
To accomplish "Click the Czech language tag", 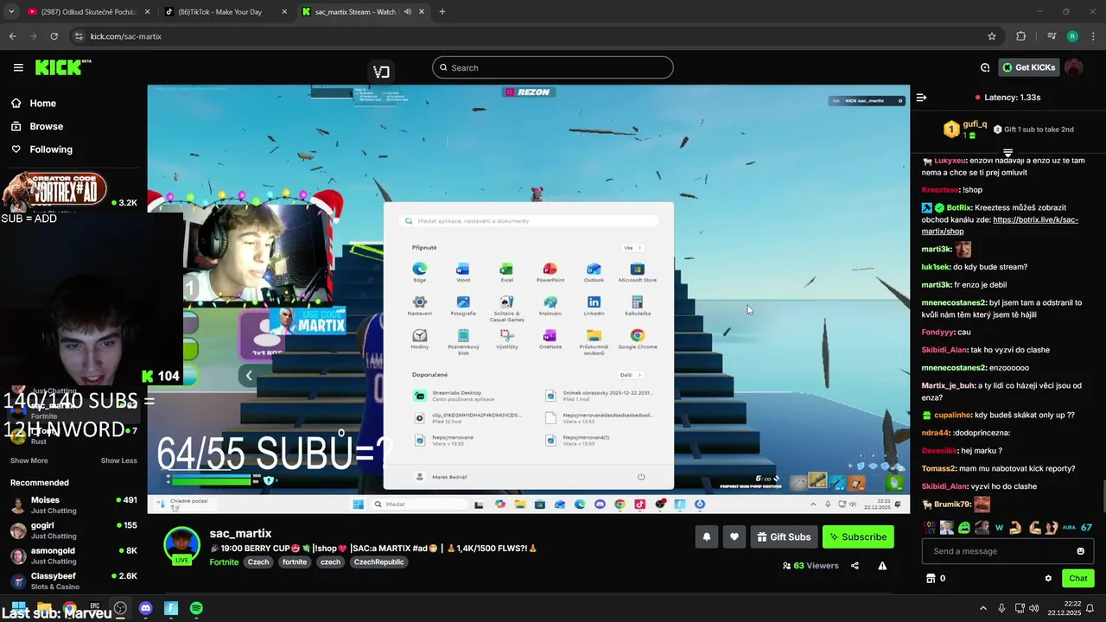I will pos(258,562).
